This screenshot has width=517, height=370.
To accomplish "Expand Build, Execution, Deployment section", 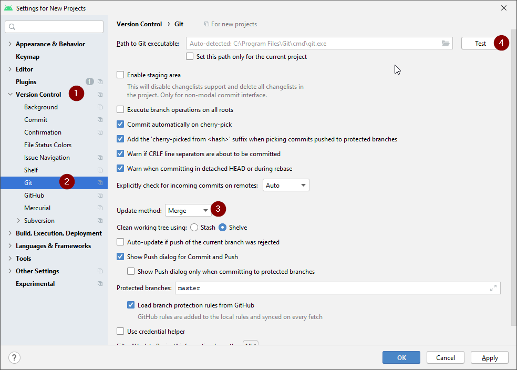I will click(10, 233).
